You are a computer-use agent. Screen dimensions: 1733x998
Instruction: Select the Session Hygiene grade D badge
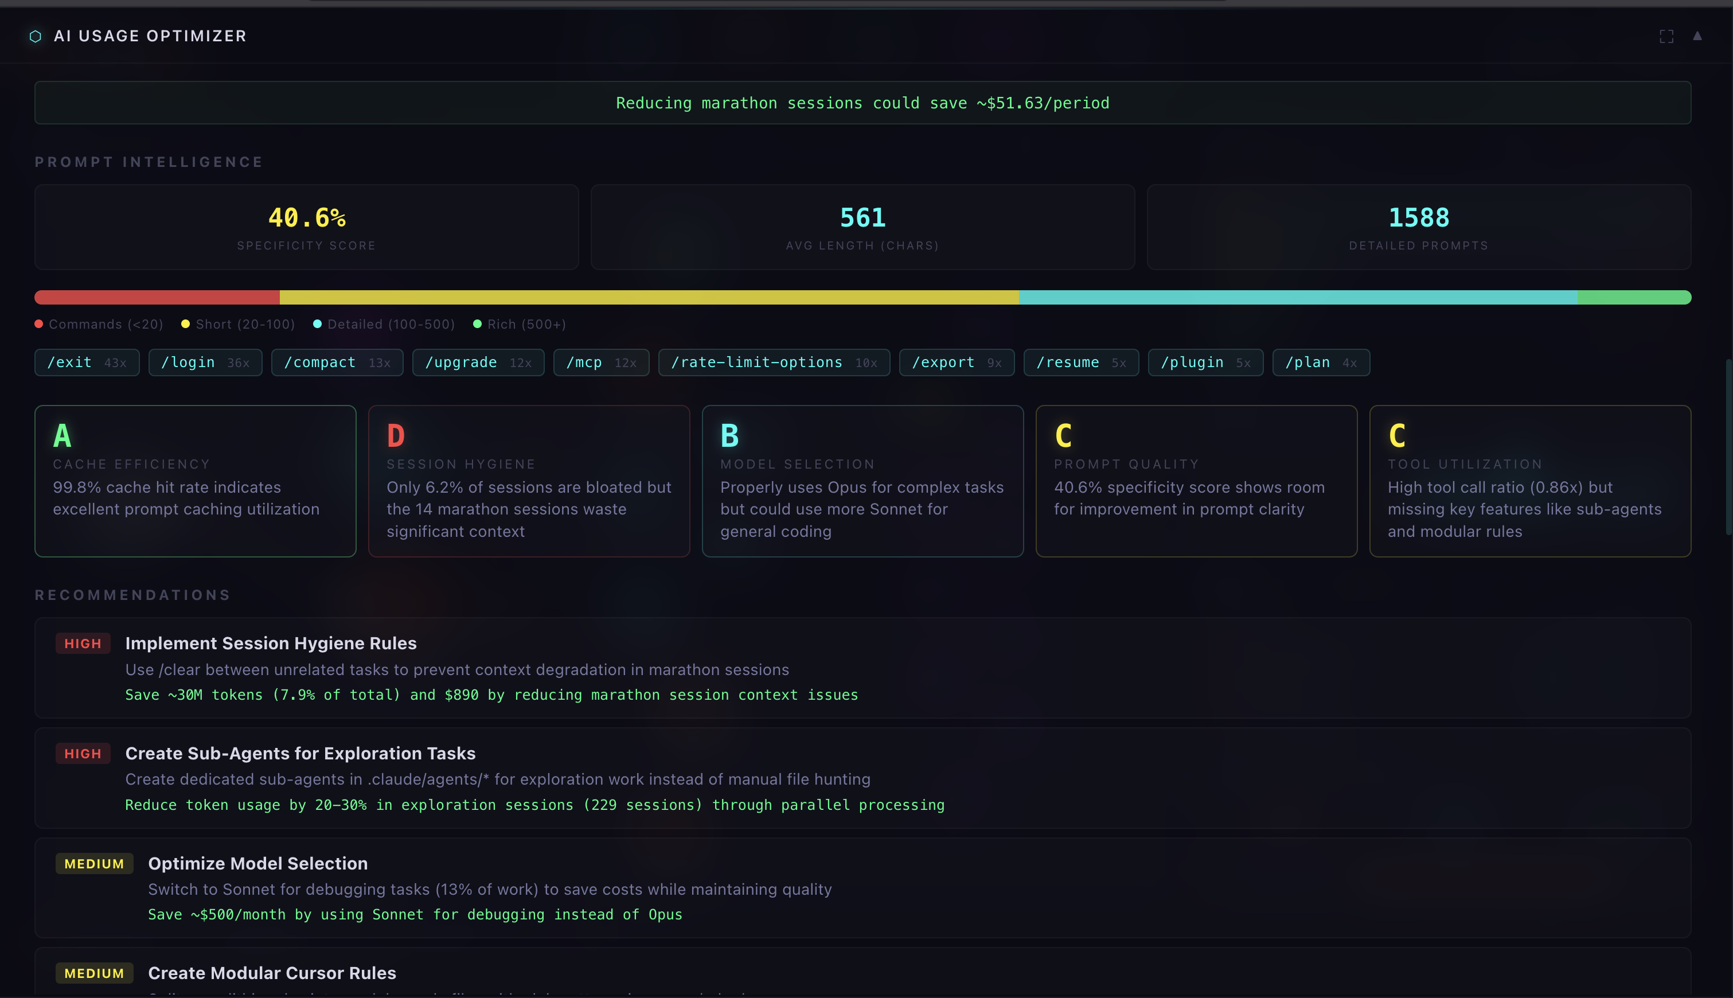(395, 435)
